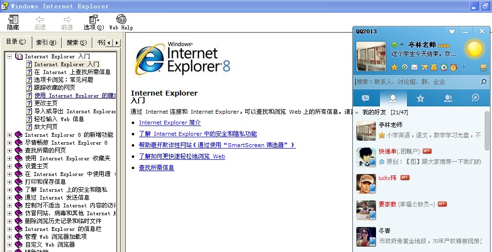
Task: Click purple book icon for 自定义 Web 浏览器
Action: pos(19,245)
